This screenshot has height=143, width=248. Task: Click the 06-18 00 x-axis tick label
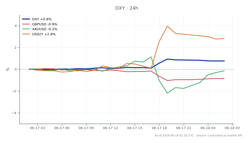pyautogui.click(x=208, y=128)
